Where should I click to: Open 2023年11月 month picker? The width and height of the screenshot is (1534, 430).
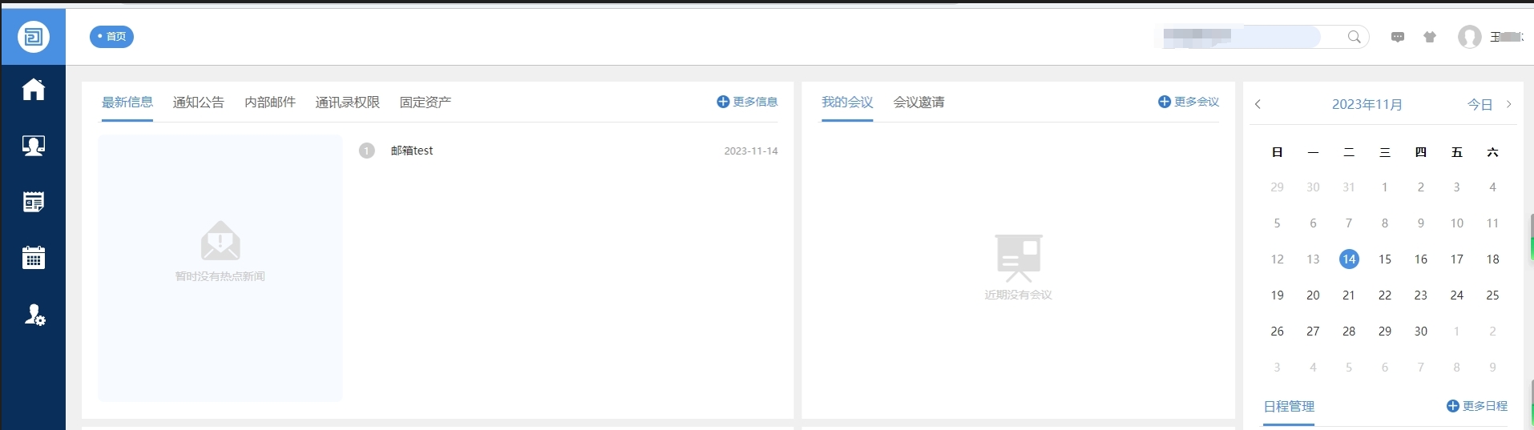(x=1367, y=105)
